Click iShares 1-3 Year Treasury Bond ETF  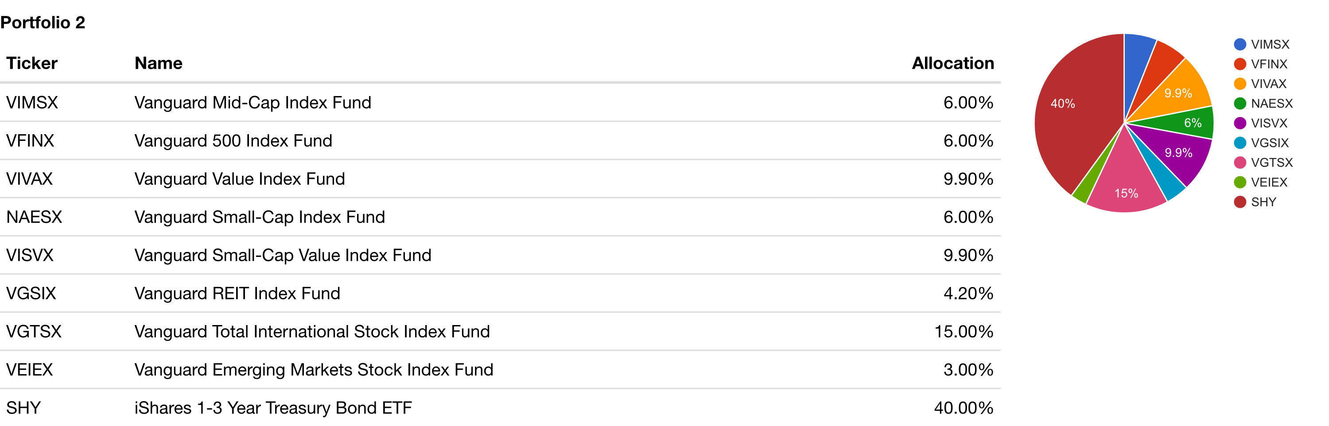point(273,408)
